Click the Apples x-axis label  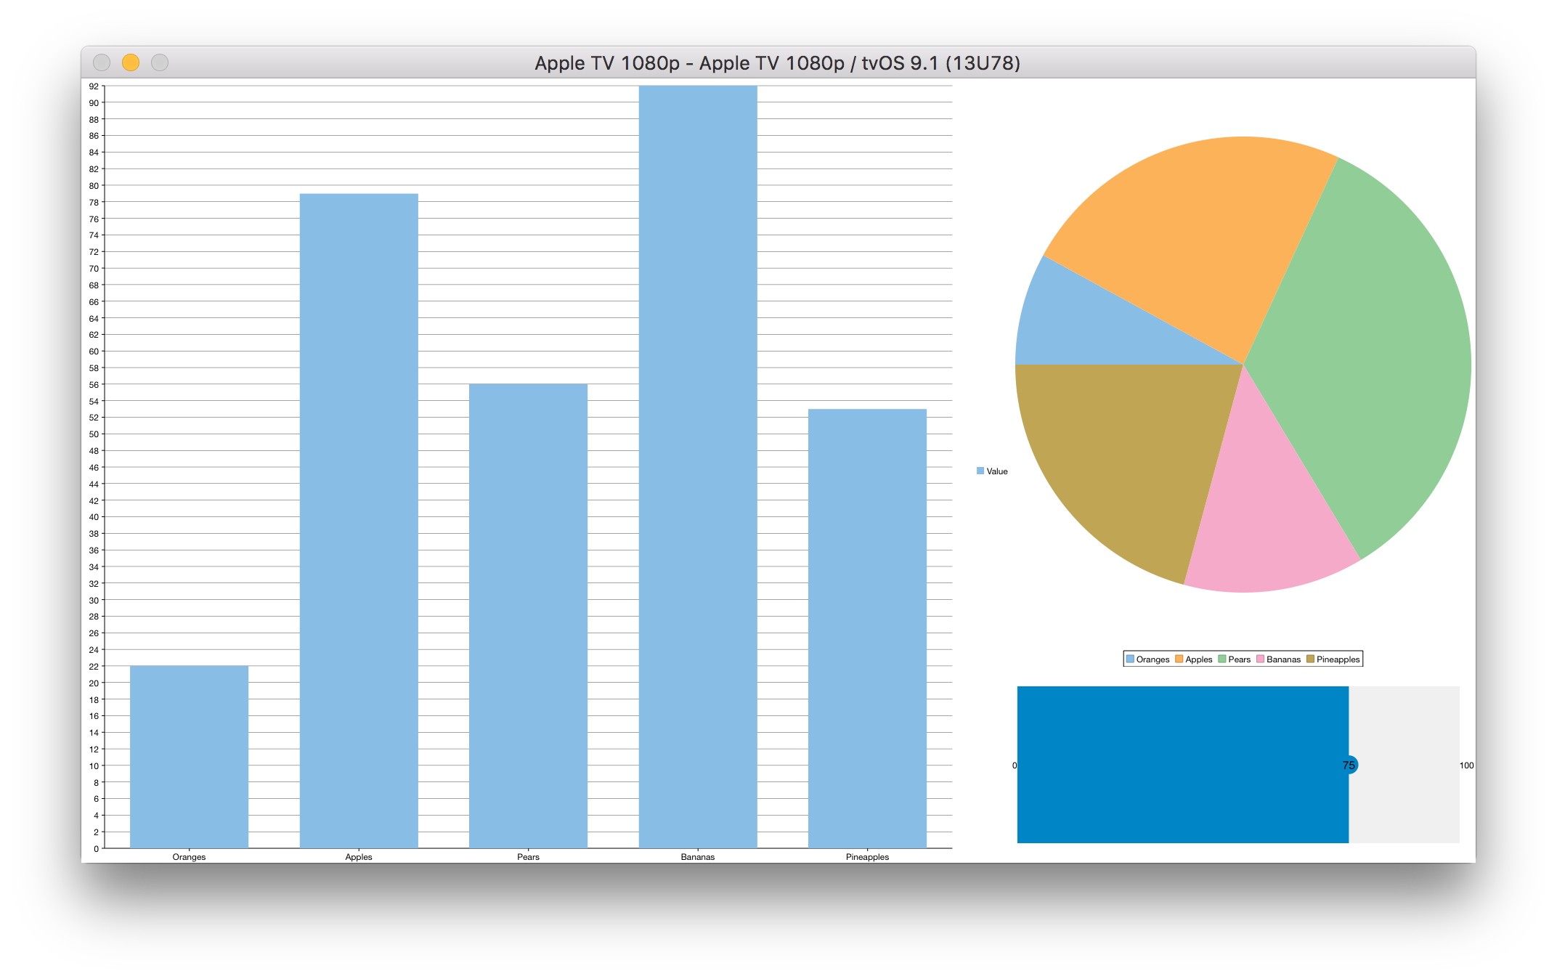[x=359, y=857]
